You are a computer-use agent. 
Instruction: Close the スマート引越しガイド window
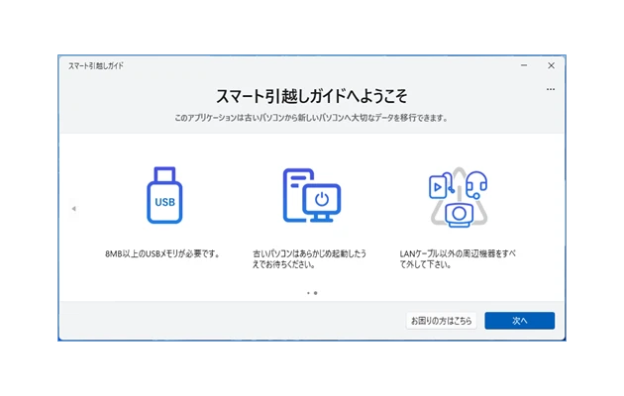coord(551,66)
